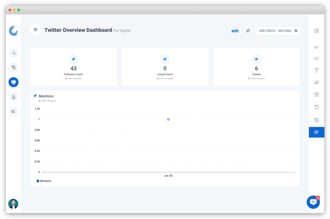Click the image widget icon in the right toolbar
Screen dimensions: 330x219
click(x=316, y=82)
